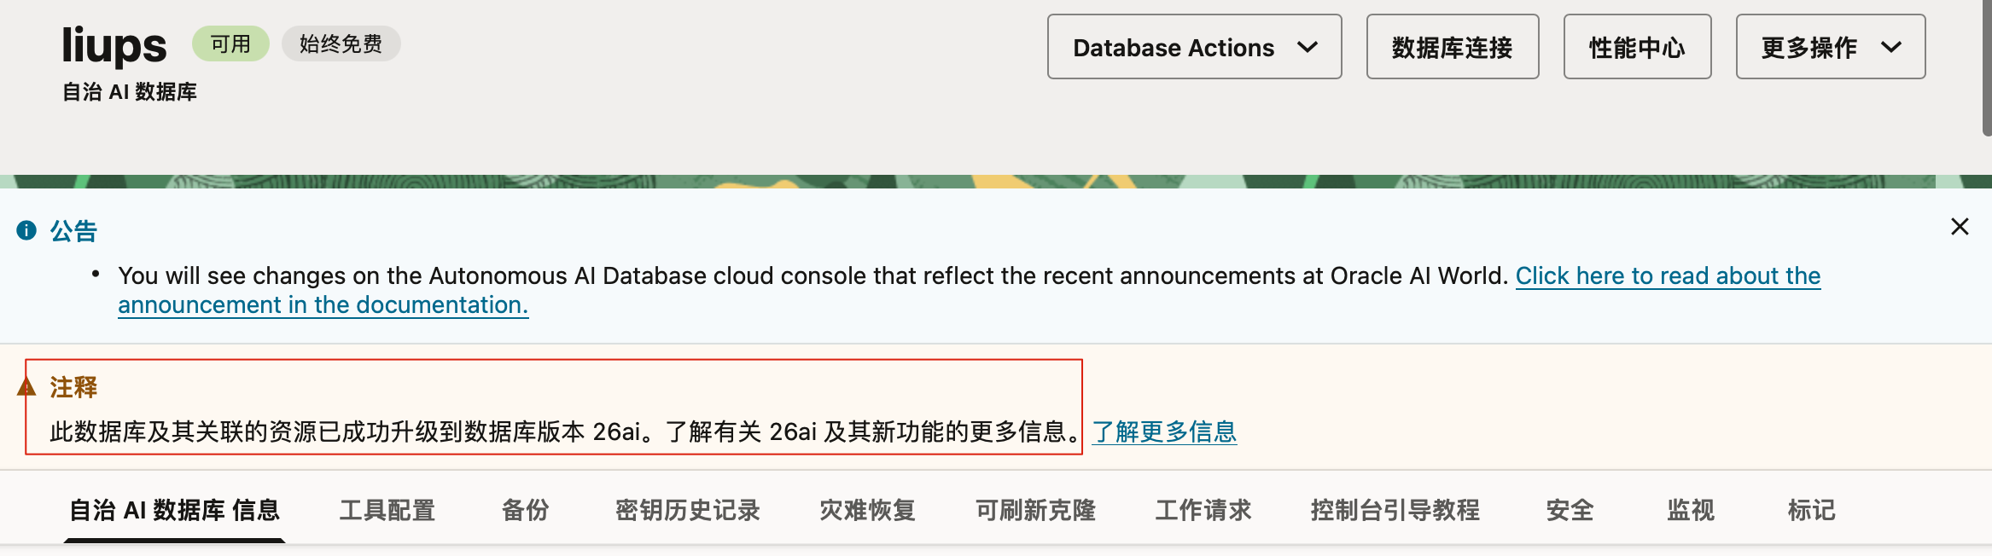1992x556 pixels.
Task: Open the 了解更多信息 link
Action: coord(1164,432)
